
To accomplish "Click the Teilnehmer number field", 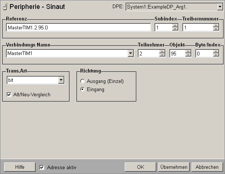I will coord(149,53).
